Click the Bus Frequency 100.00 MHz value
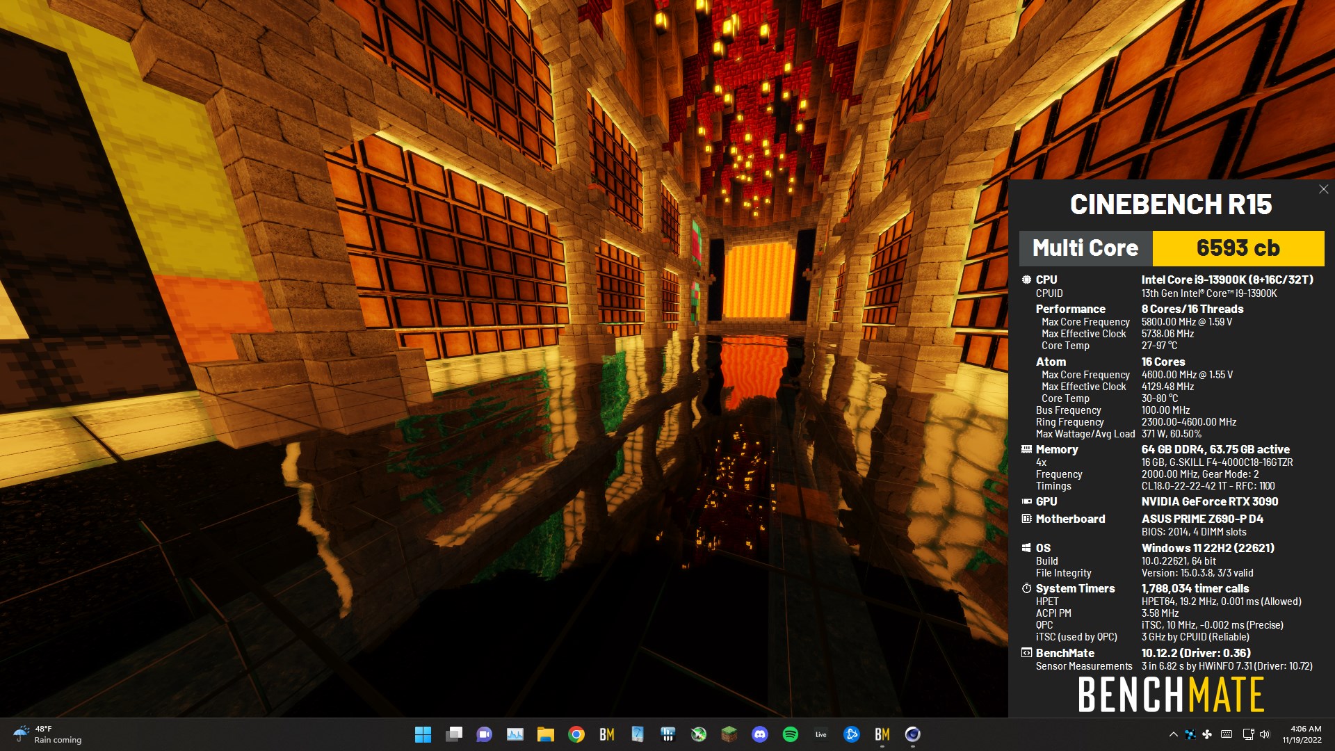 point(1165,410)
